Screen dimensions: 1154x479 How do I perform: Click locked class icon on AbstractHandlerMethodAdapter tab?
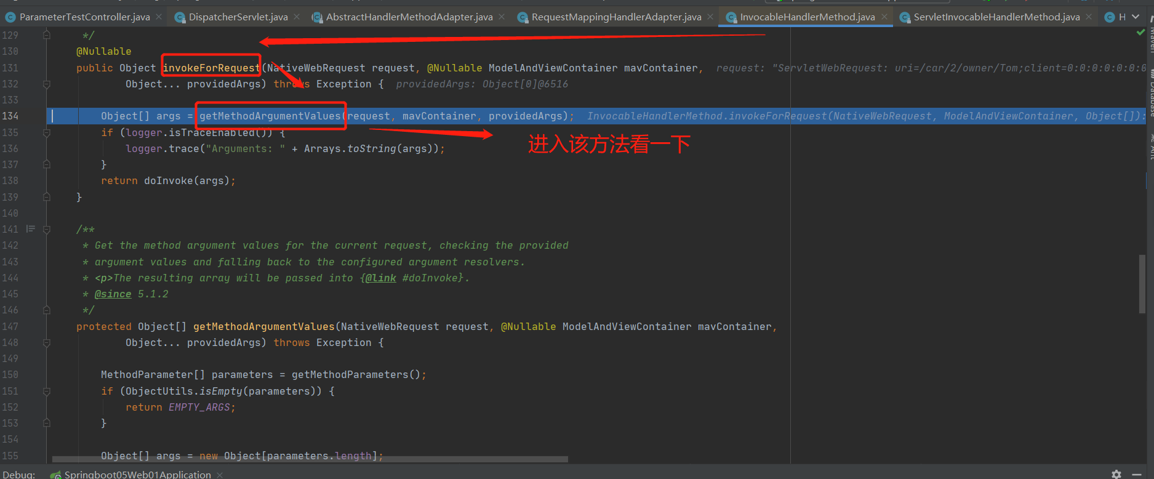317,17
